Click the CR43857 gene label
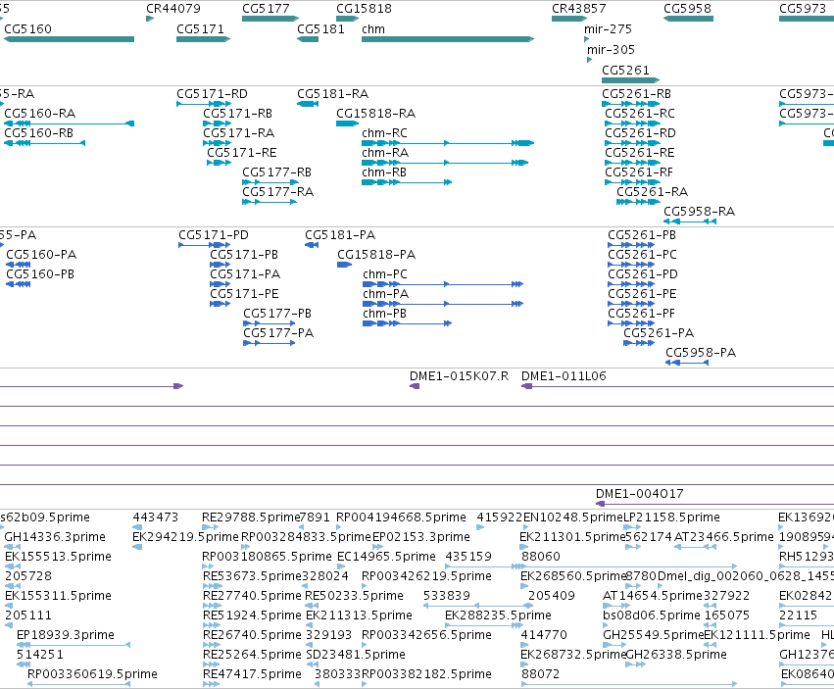The height and width of the screenshot is (689, 834). tap(578, 9)
